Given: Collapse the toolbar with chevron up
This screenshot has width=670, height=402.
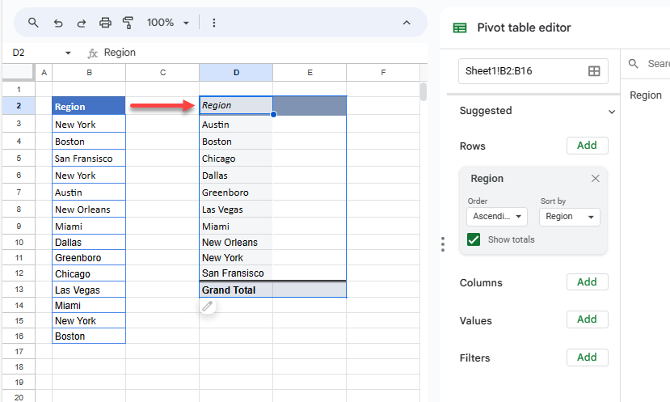Looking at the screenshot, I should click(407, 23).
